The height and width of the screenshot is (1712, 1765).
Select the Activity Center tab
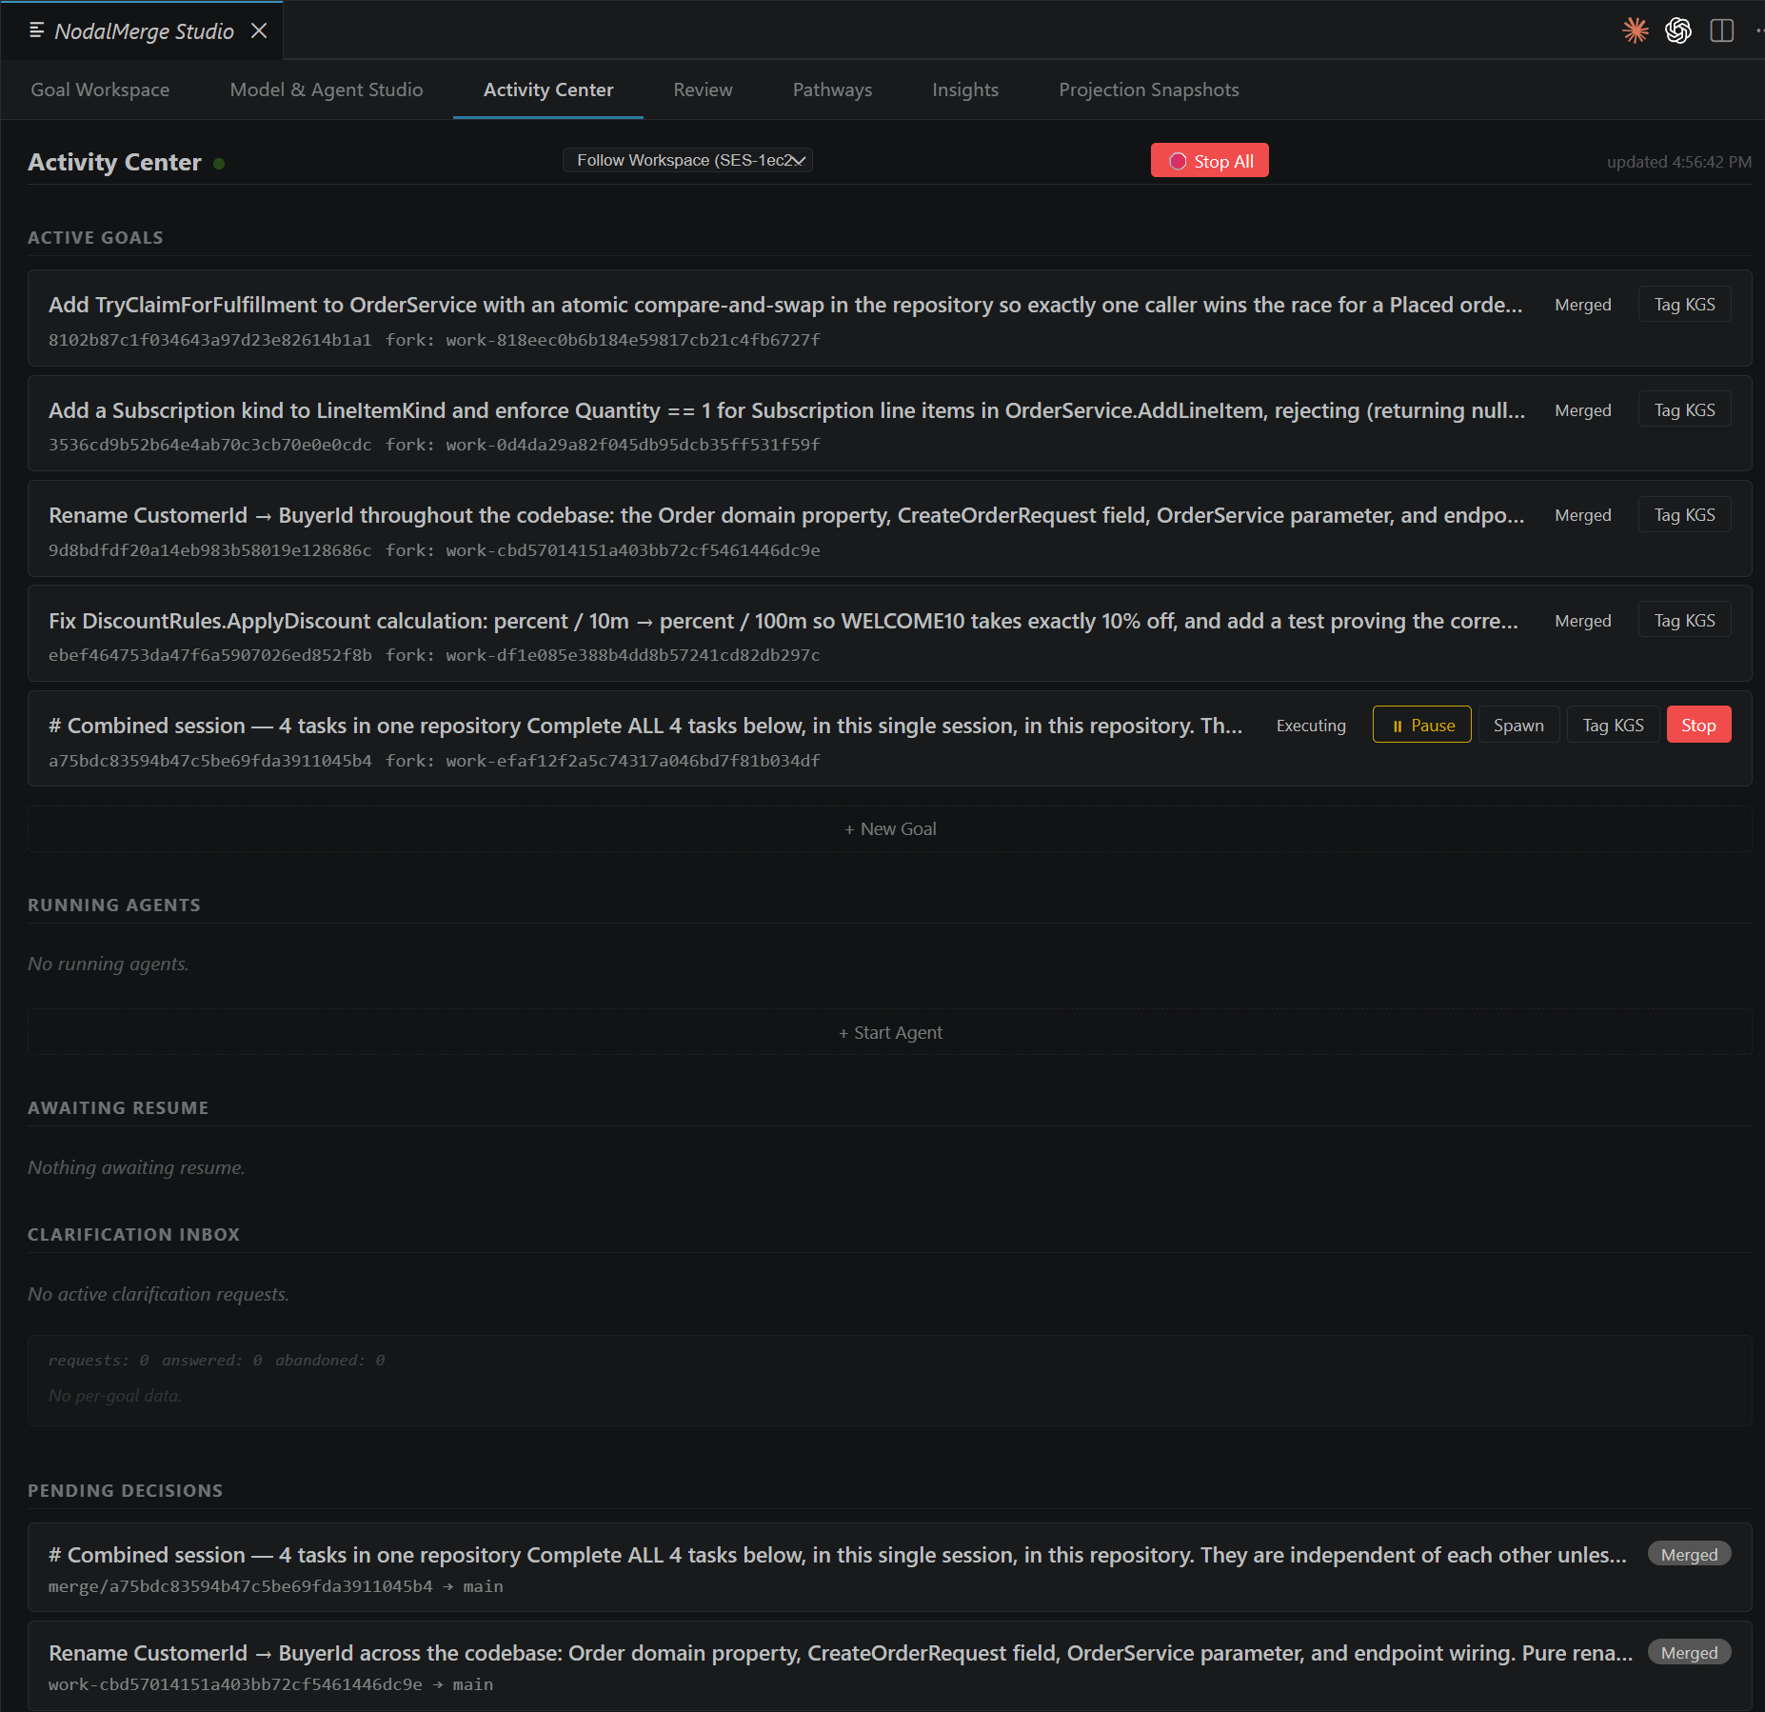548,90
